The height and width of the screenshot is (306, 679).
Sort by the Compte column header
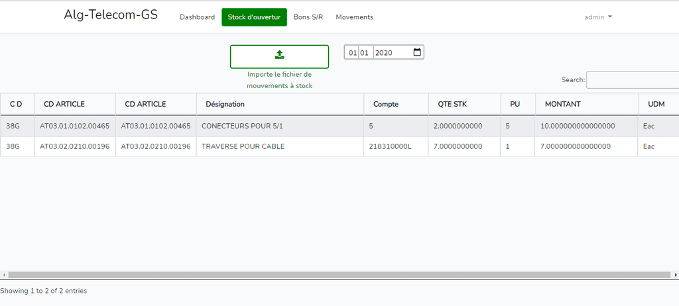pyautogui.click(x=396, y=104)
